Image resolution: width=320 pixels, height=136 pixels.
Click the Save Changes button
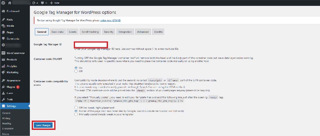[43, 125]
